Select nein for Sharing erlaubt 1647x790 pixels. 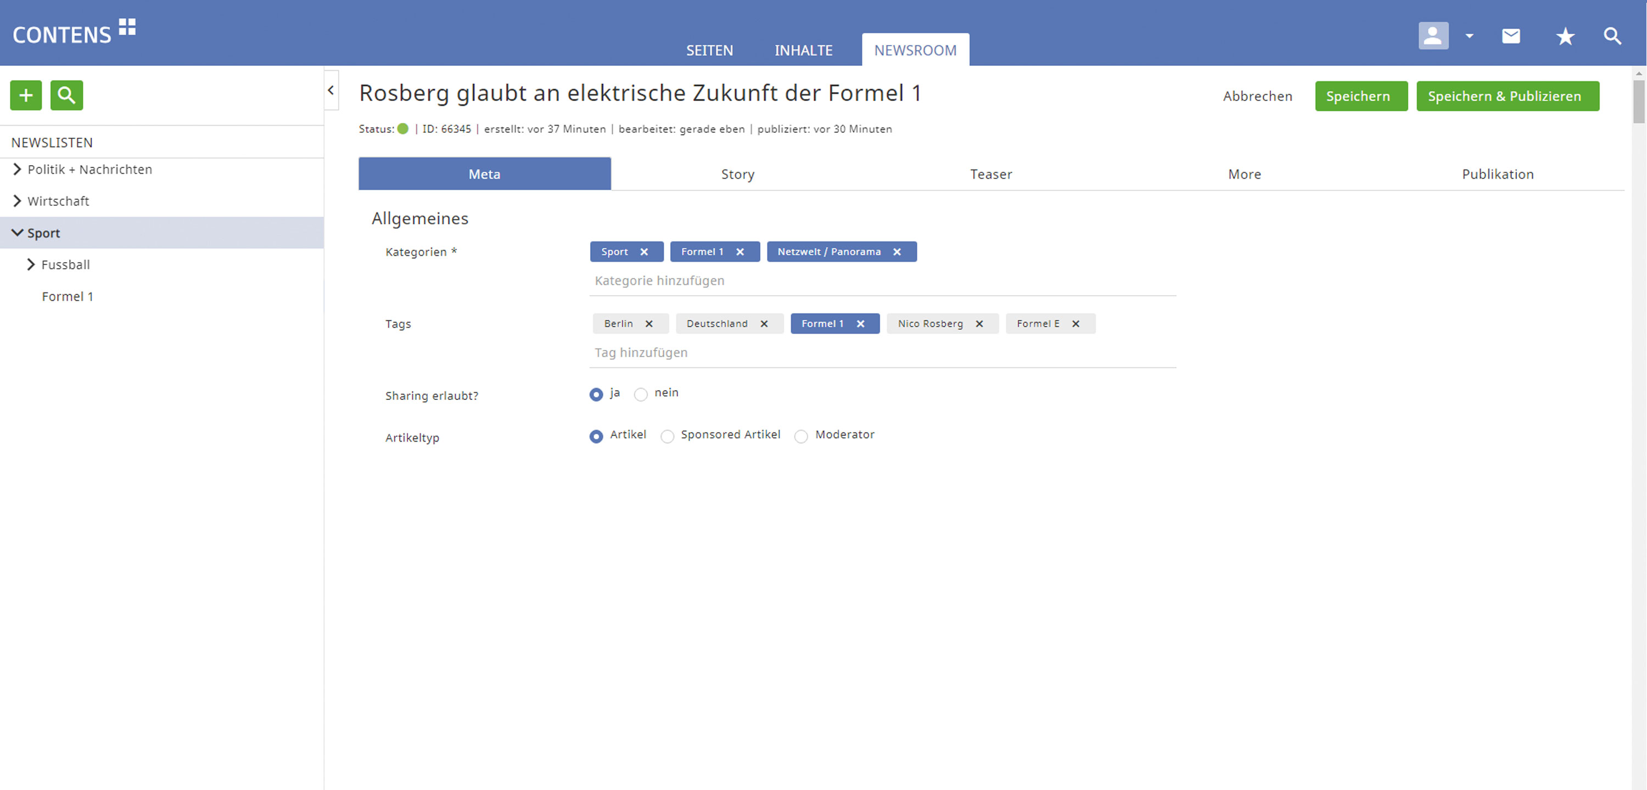coord(641,395)
